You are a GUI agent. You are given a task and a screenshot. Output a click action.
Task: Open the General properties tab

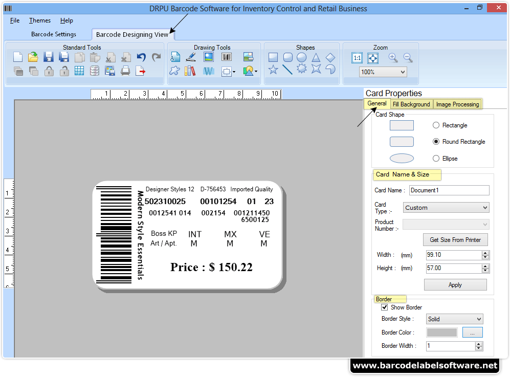coord(377,103)
